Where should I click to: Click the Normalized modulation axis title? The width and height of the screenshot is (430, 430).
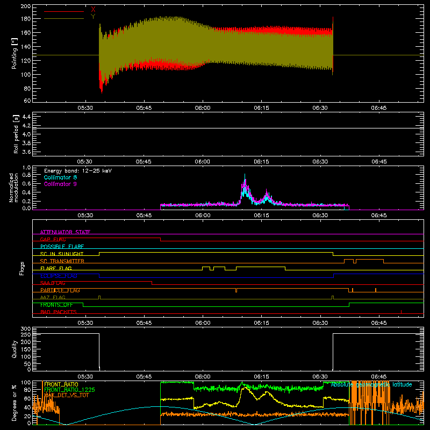[14, 188]
